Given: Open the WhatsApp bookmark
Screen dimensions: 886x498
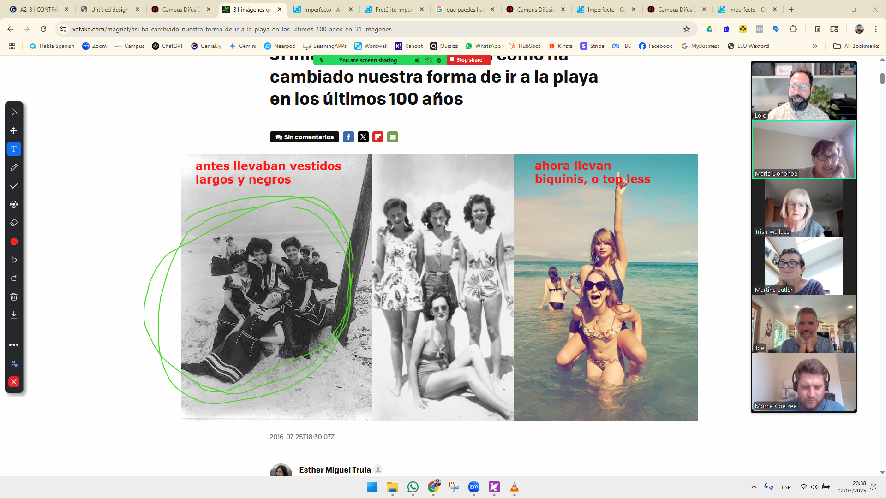Looking at the screenshot, I should click(483, 46).
